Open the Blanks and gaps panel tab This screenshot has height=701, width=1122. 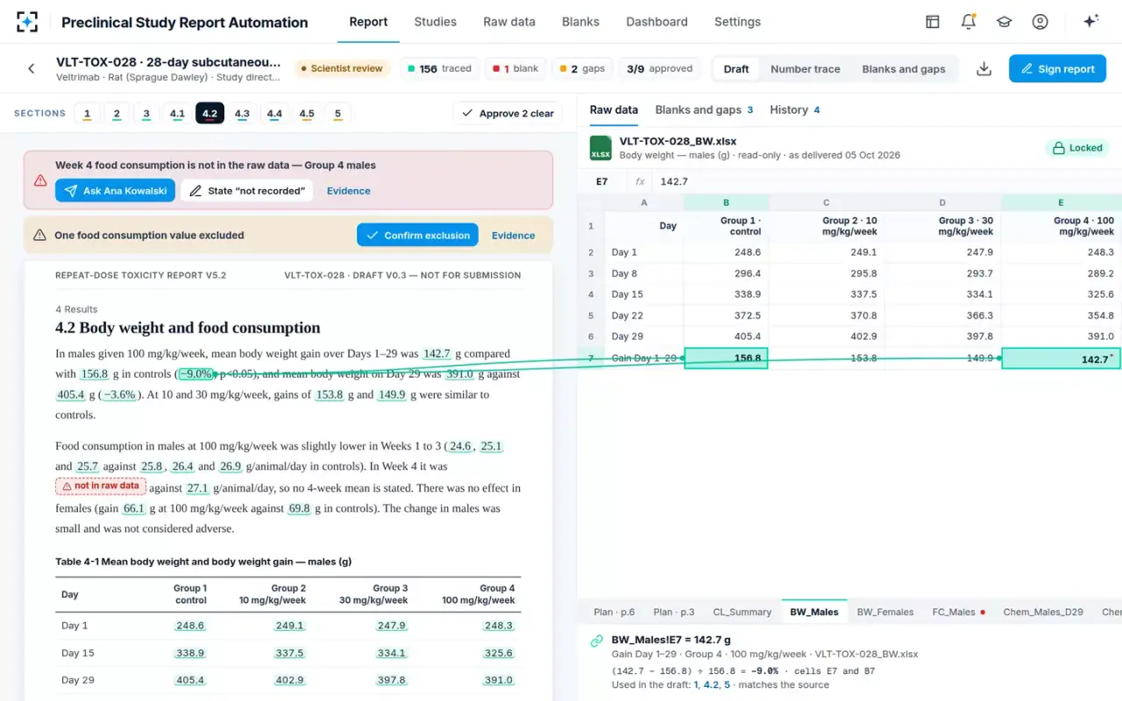tap(705, 110)
